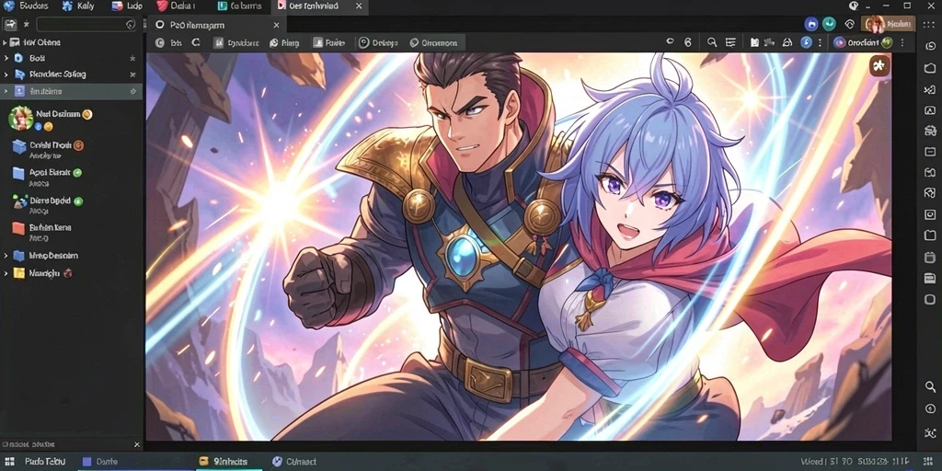The width and height of the screenshot is (942, 471).
Task: Click the blue round icon beside the teal one
Action: click(811, 24)
